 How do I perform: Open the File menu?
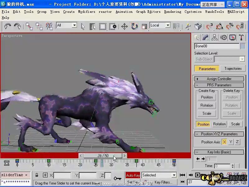[5, 12]
